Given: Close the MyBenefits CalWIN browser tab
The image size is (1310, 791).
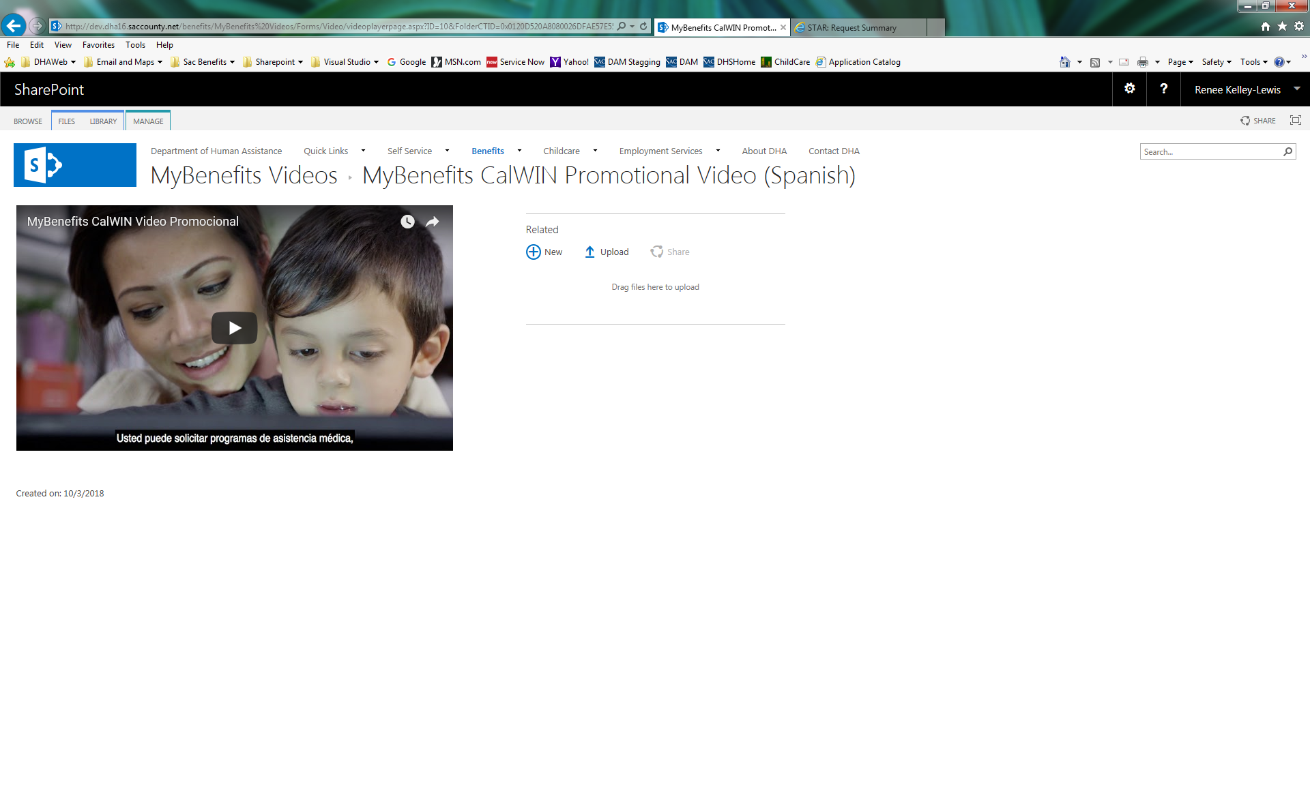Looking at the screenshot, I should [783, 27].
